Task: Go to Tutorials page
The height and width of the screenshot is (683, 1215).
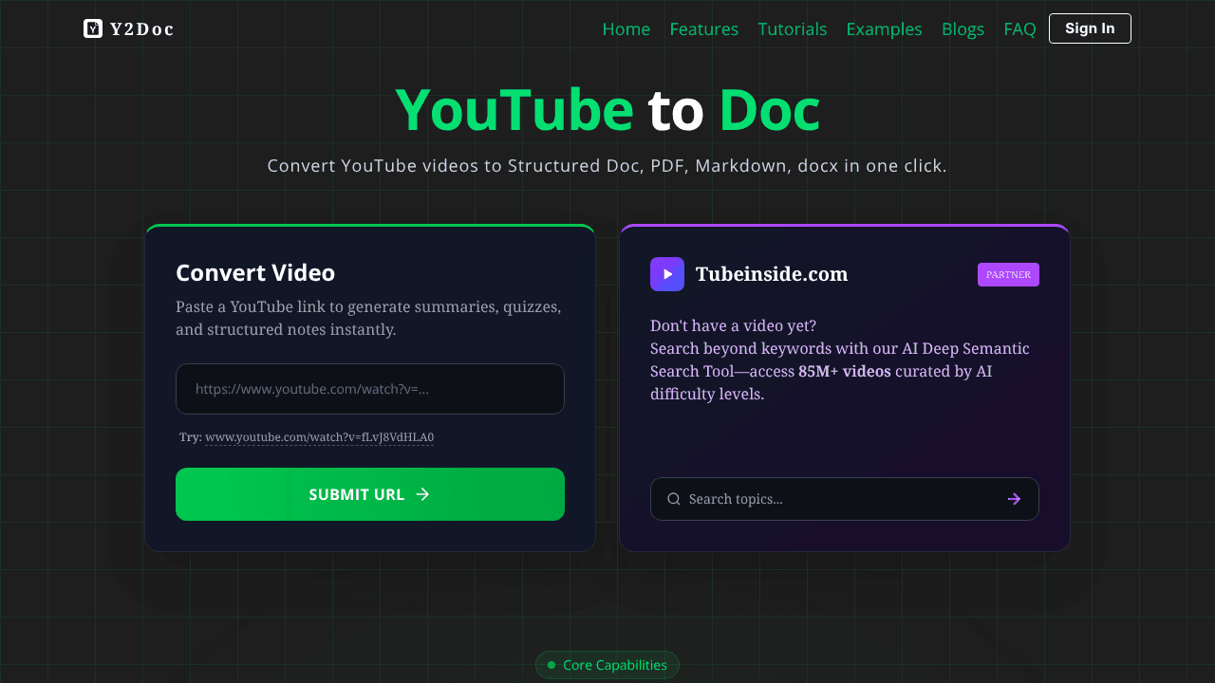Action: pos(793,29)
